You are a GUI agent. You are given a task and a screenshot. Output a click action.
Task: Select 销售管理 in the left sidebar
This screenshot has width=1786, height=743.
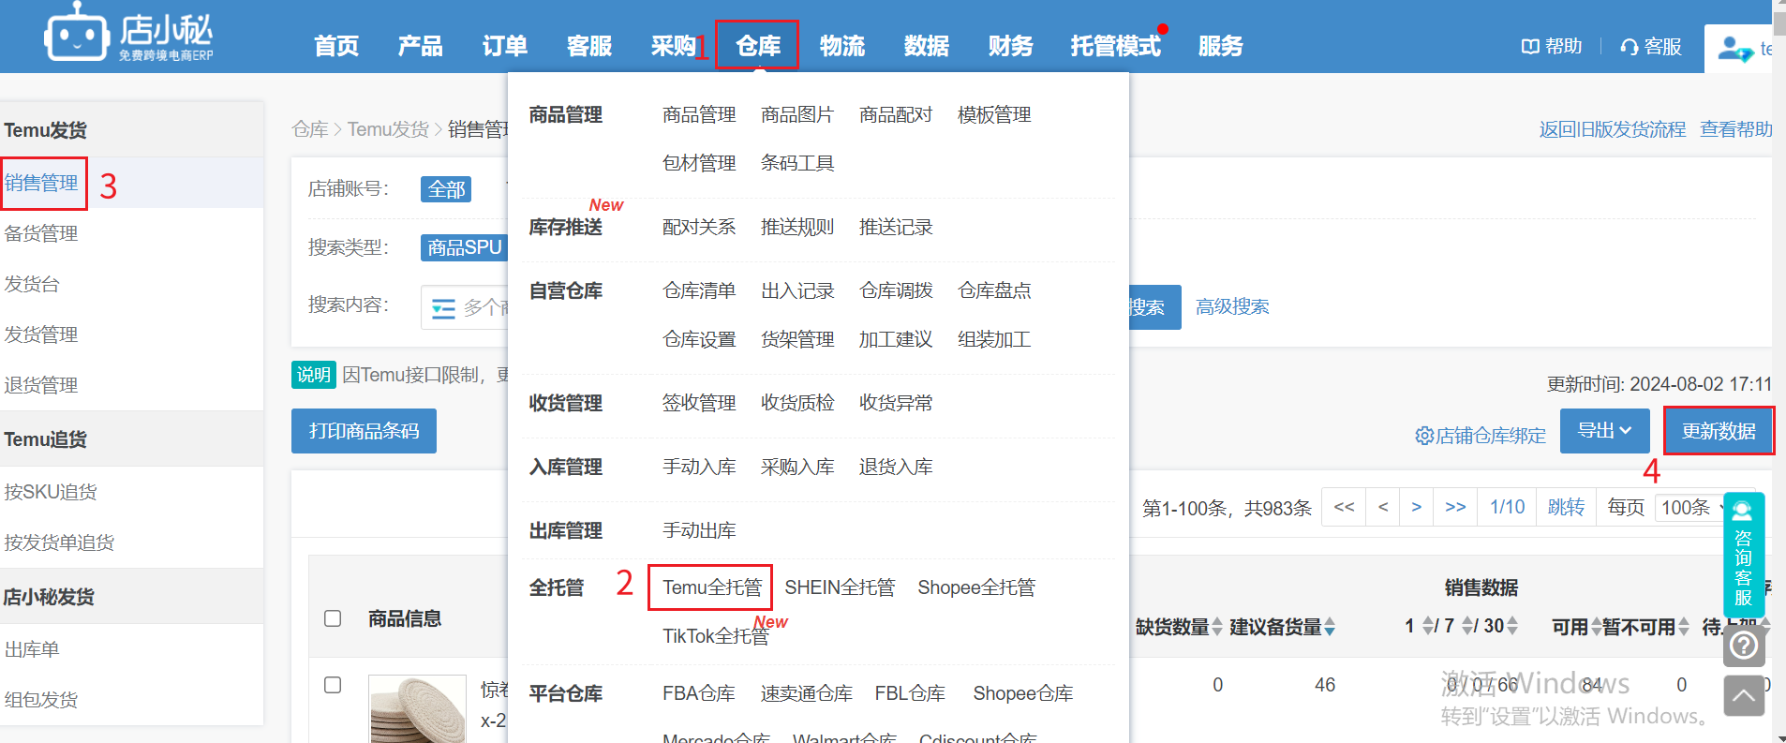tap(41, 183)
